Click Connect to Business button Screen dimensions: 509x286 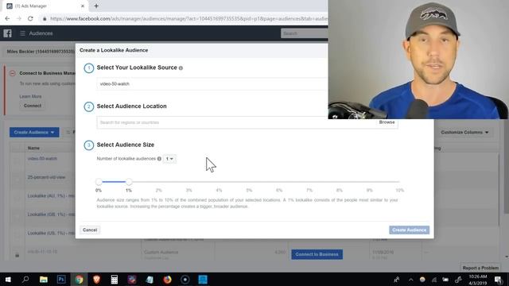(317, 254)
